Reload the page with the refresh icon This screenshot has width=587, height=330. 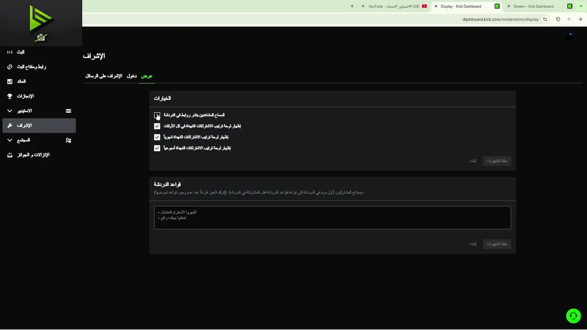pyautogui.click(x=558, y=19)
